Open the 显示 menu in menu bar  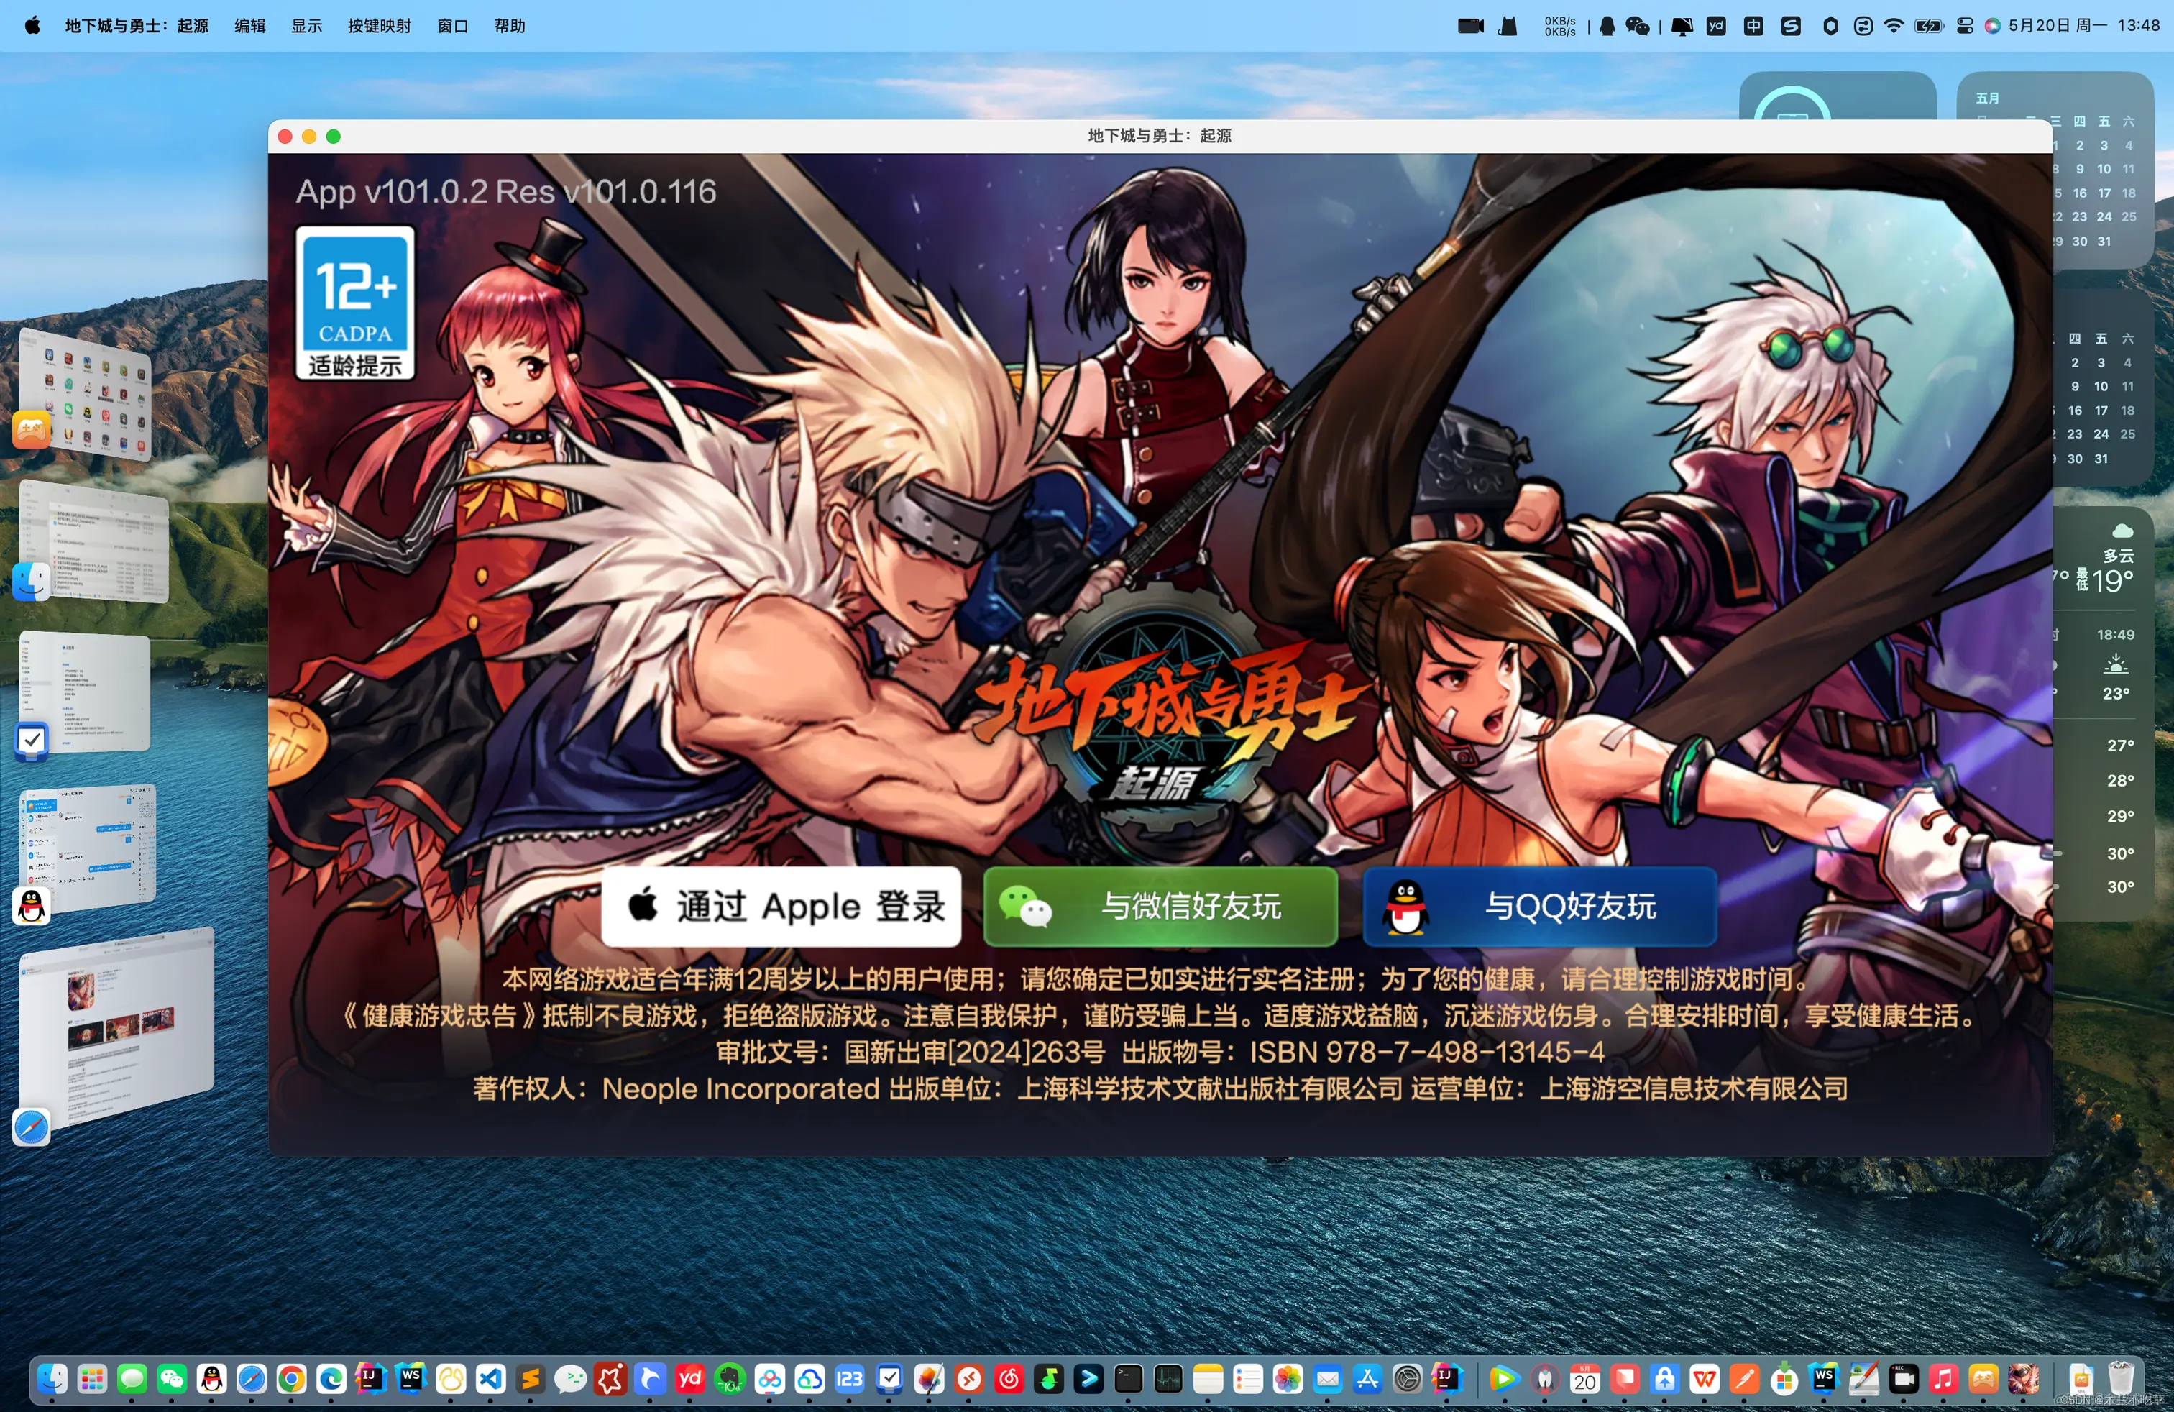coord(307,26)
